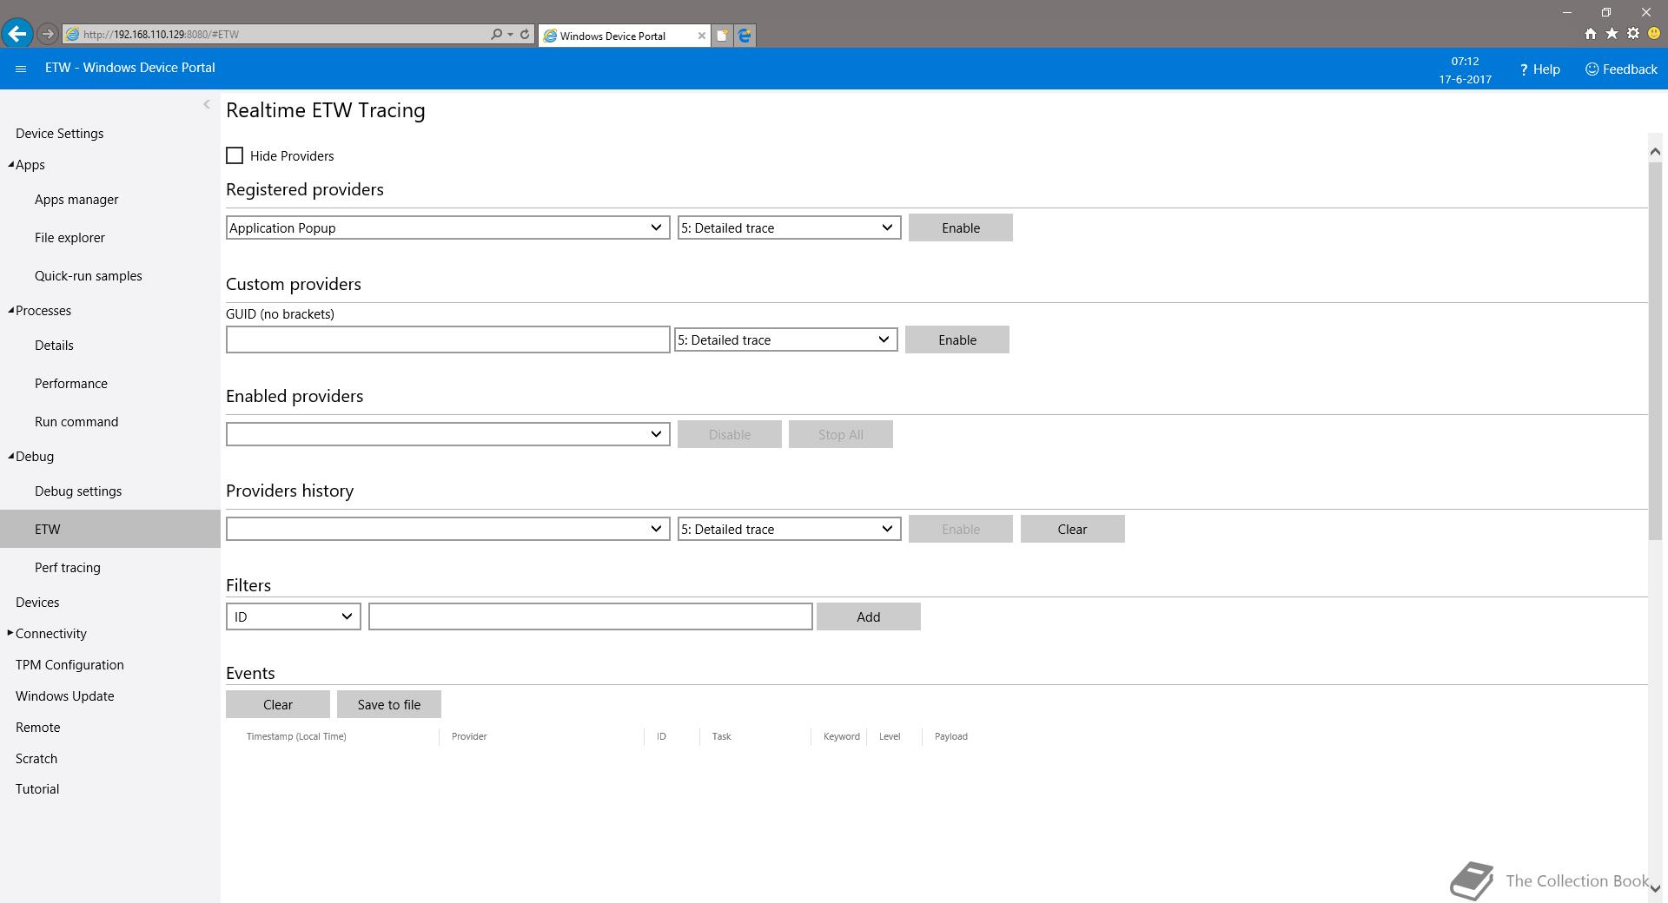Image resolution: width=1668 pixels, height=903 pixels.
Task: Click the address bar search magnifier icon
Action: pyautogui.click(x=496, y=35)
